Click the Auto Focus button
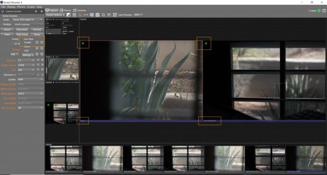Screen dimensions: 327x175 click(x=22, y=34)
